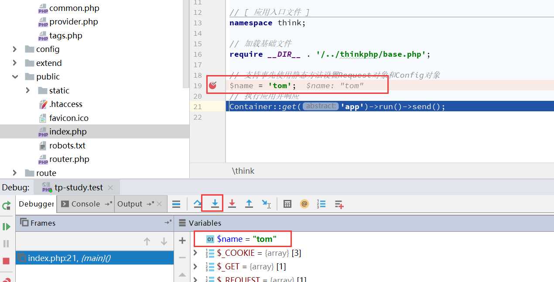Click the Previous Frame up arrow
554x282 pixels.
coord(147,241)
